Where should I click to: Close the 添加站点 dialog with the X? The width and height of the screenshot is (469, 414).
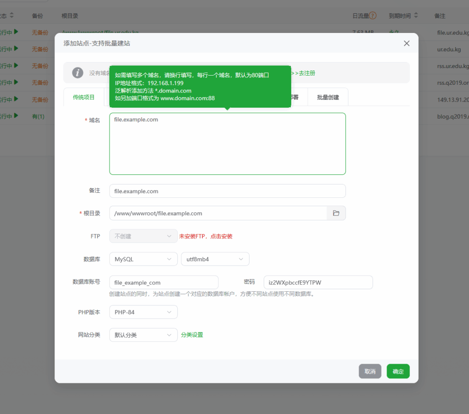[x=406, y=44]
